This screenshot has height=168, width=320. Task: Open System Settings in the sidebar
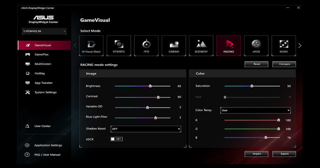point(45,92)
